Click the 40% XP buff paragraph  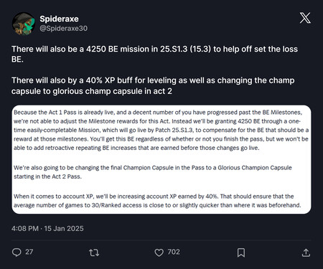coord(153,85)
